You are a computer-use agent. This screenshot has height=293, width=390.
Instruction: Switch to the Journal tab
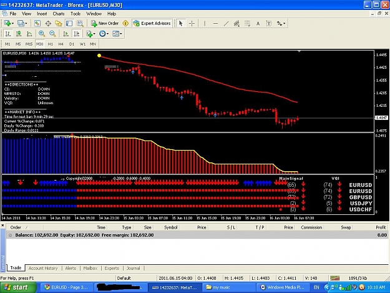[x=133, y=268]
